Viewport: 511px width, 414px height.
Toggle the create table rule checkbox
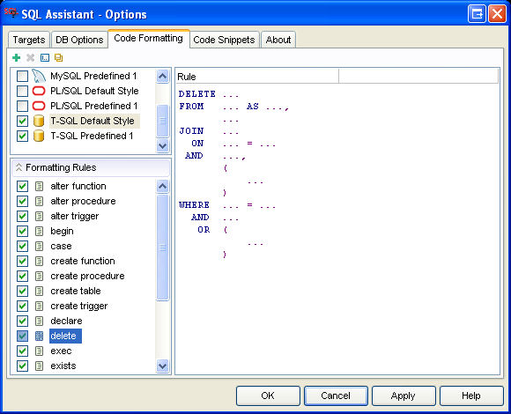click(23, 291)
